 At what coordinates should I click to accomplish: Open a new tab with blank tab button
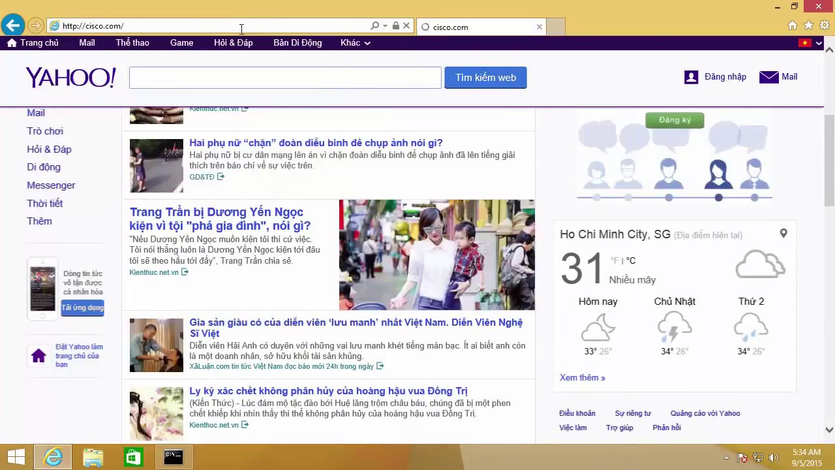click(556, 27)
